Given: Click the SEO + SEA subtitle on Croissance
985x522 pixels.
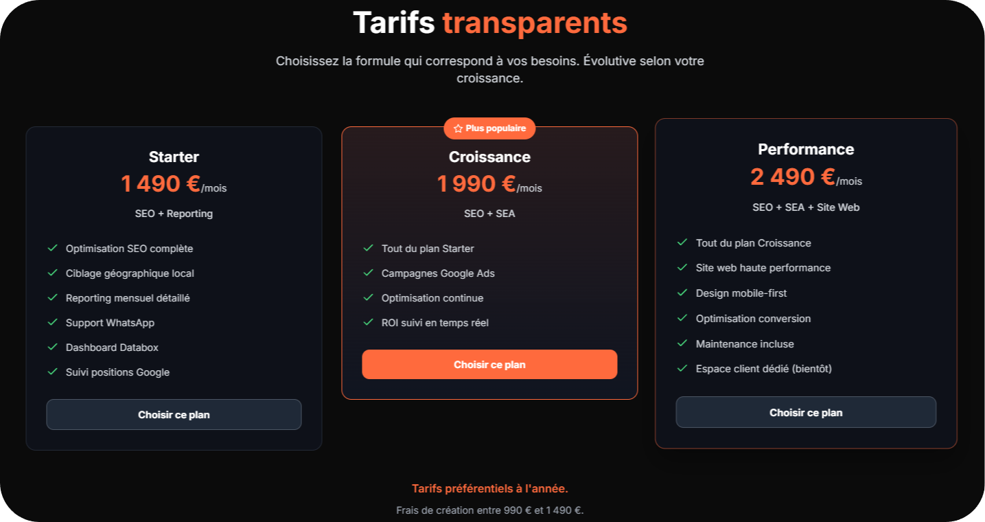Looking at the screenshot, I should [x=489, y=214].
